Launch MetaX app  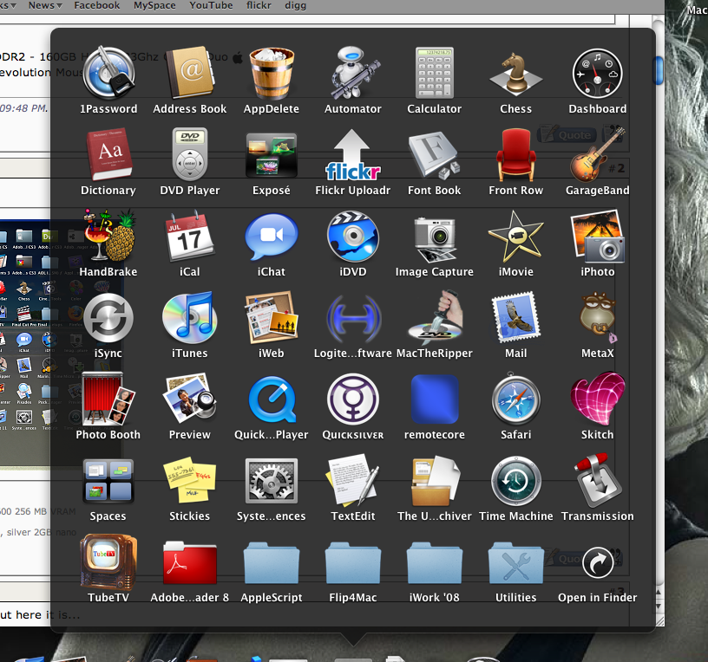[x=597, y=317]
